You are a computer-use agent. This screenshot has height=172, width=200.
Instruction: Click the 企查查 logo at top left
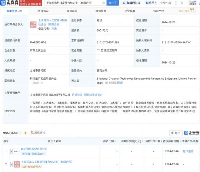[9, 3]
